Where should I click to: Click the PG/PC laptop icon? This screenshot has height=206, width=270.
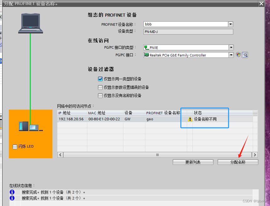[31, 23]
